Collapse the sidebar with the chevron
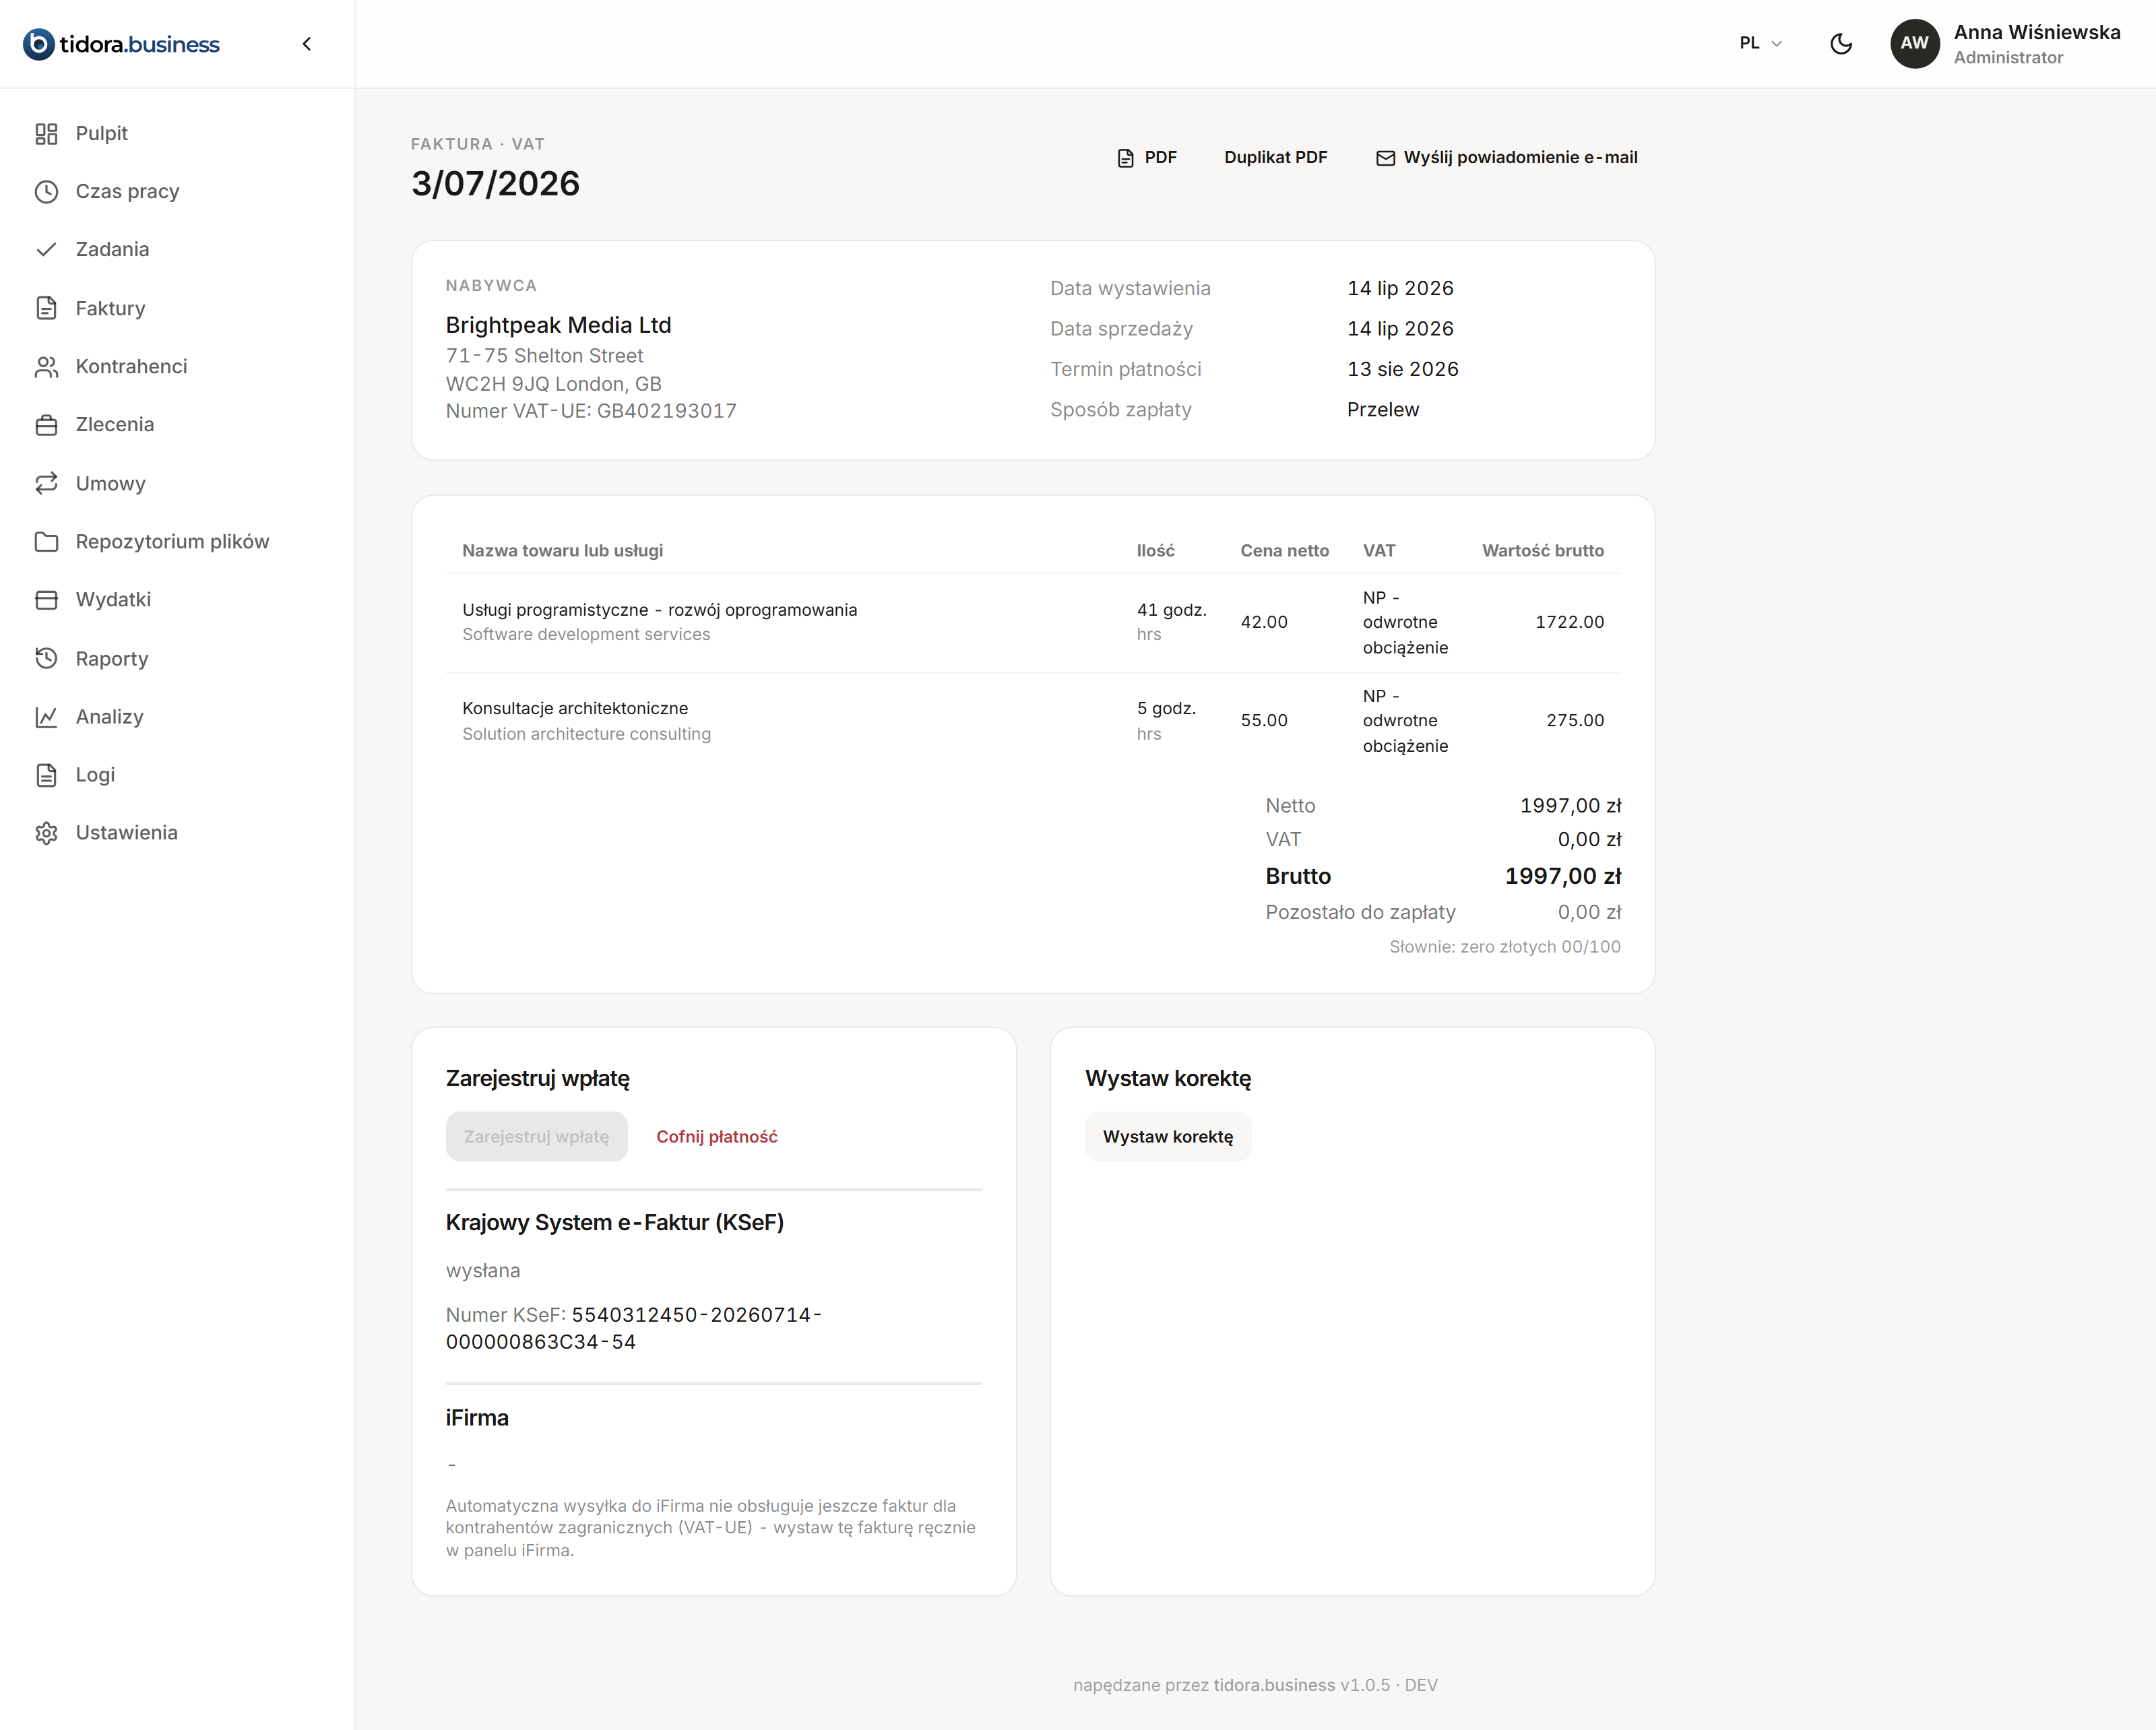 (307, 43)
